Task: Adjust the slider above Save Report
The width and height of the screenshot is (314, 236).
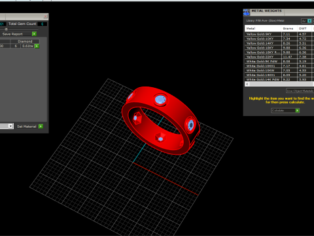Action: pos(6,29)
